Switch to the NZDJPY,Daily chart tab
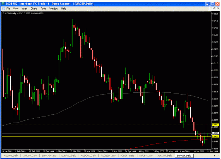Image resolution: width=221 pixels, height=159 pixels. point(127,155)
